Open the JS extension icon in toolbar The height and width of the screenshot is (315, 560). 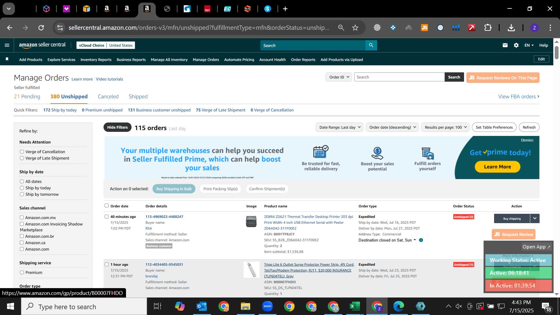coord(424,28)
